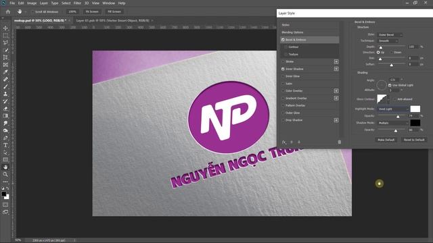The image size is (433, 243).
Task: Click the fx icon in Layer Style dialog
Action: pyautogui.click(x=284, y=142)
